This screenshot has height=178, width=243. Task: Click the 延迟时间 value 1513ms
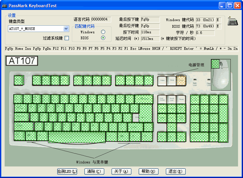click(x=150, y=39)
